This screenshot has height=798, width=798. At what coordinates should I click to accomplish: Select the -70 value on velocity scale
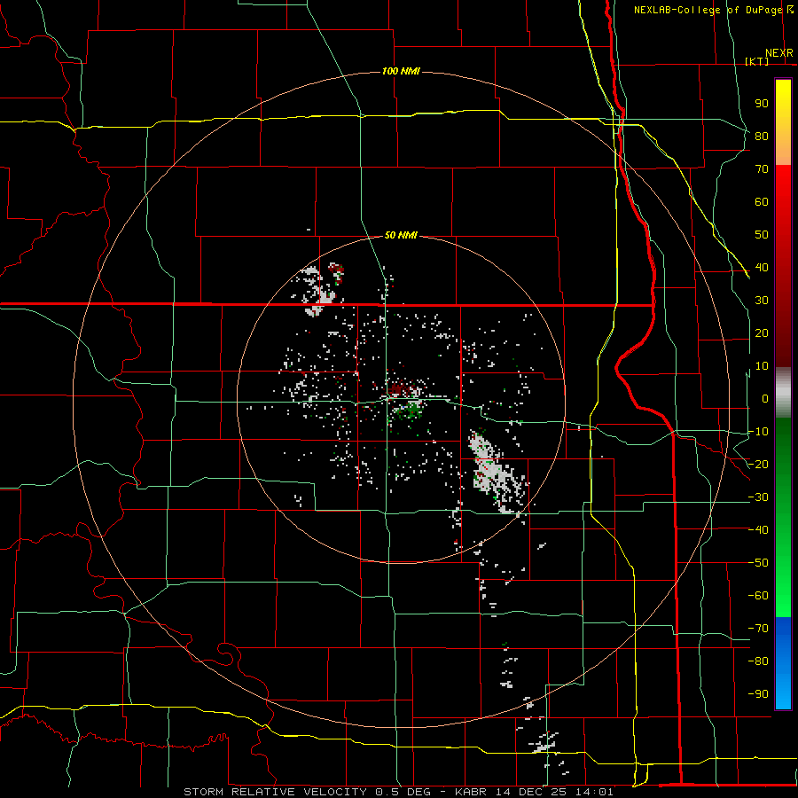(758, 629)
